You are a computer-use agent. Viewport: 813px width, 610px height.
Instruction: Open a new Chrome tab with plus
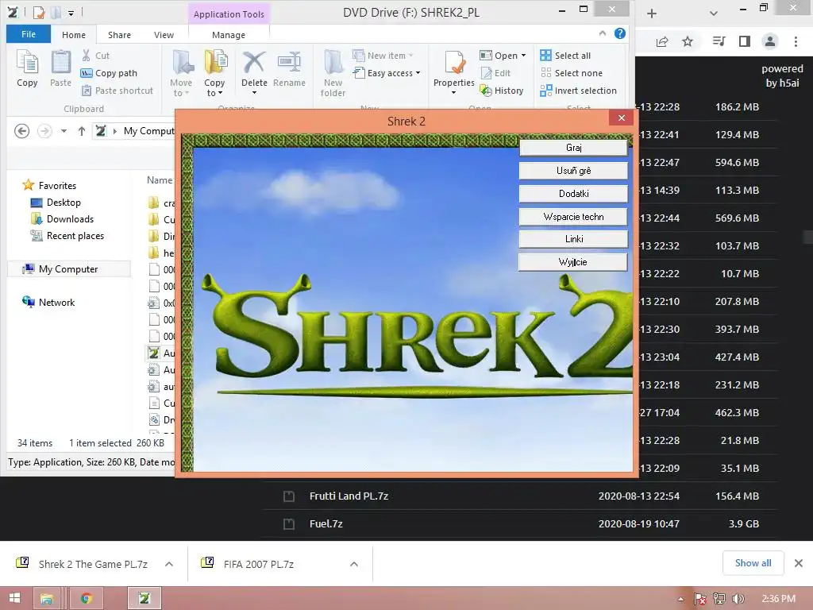pyautogui.click(x=652, y=14)
